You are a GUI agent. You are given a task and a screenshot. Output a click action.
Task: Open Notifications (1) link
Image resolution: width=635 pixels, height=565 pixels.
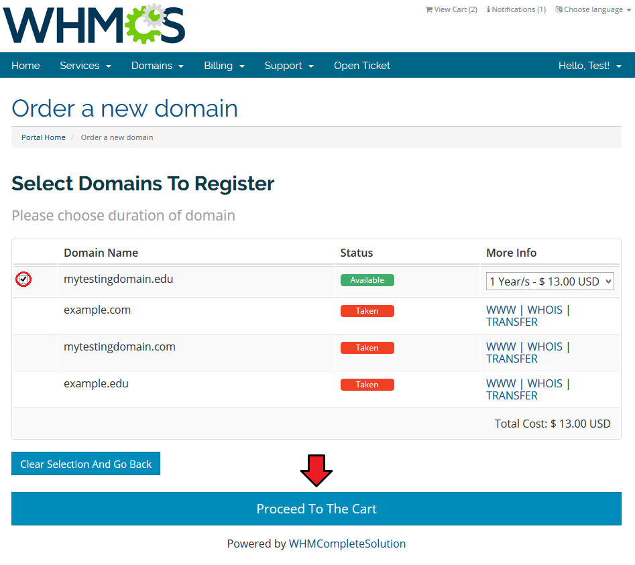tap(516, 9)
